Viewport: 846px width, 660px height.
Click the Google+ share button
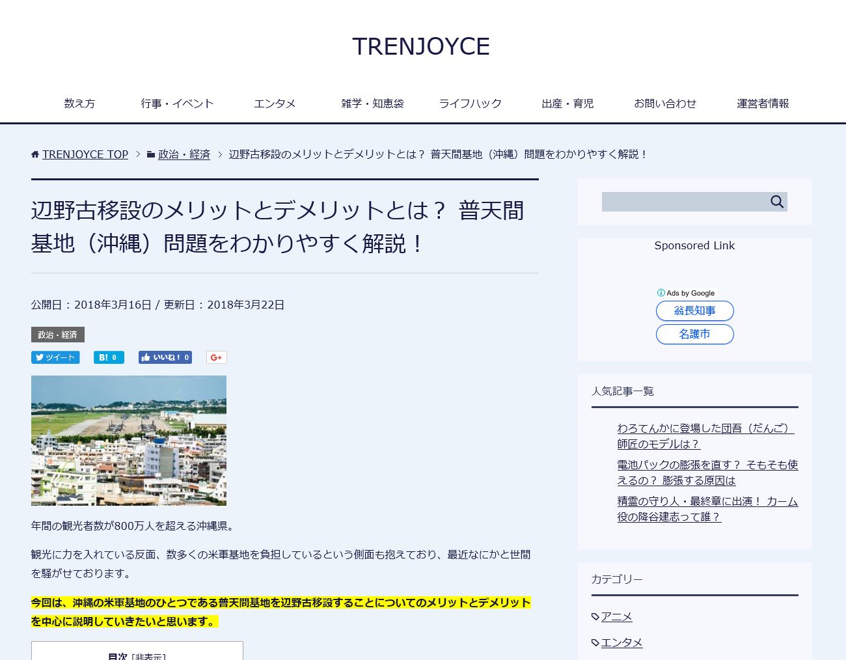coord(217,357)
